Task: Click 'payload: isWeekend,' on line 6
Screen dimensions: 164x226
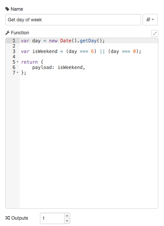Action: pyautogui.click(x=59, y=67)
